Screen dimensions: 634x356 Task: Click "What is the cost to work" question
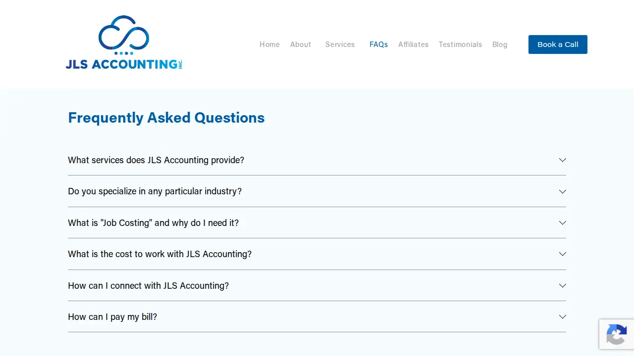pyautogui.click(x=159, y=254)
